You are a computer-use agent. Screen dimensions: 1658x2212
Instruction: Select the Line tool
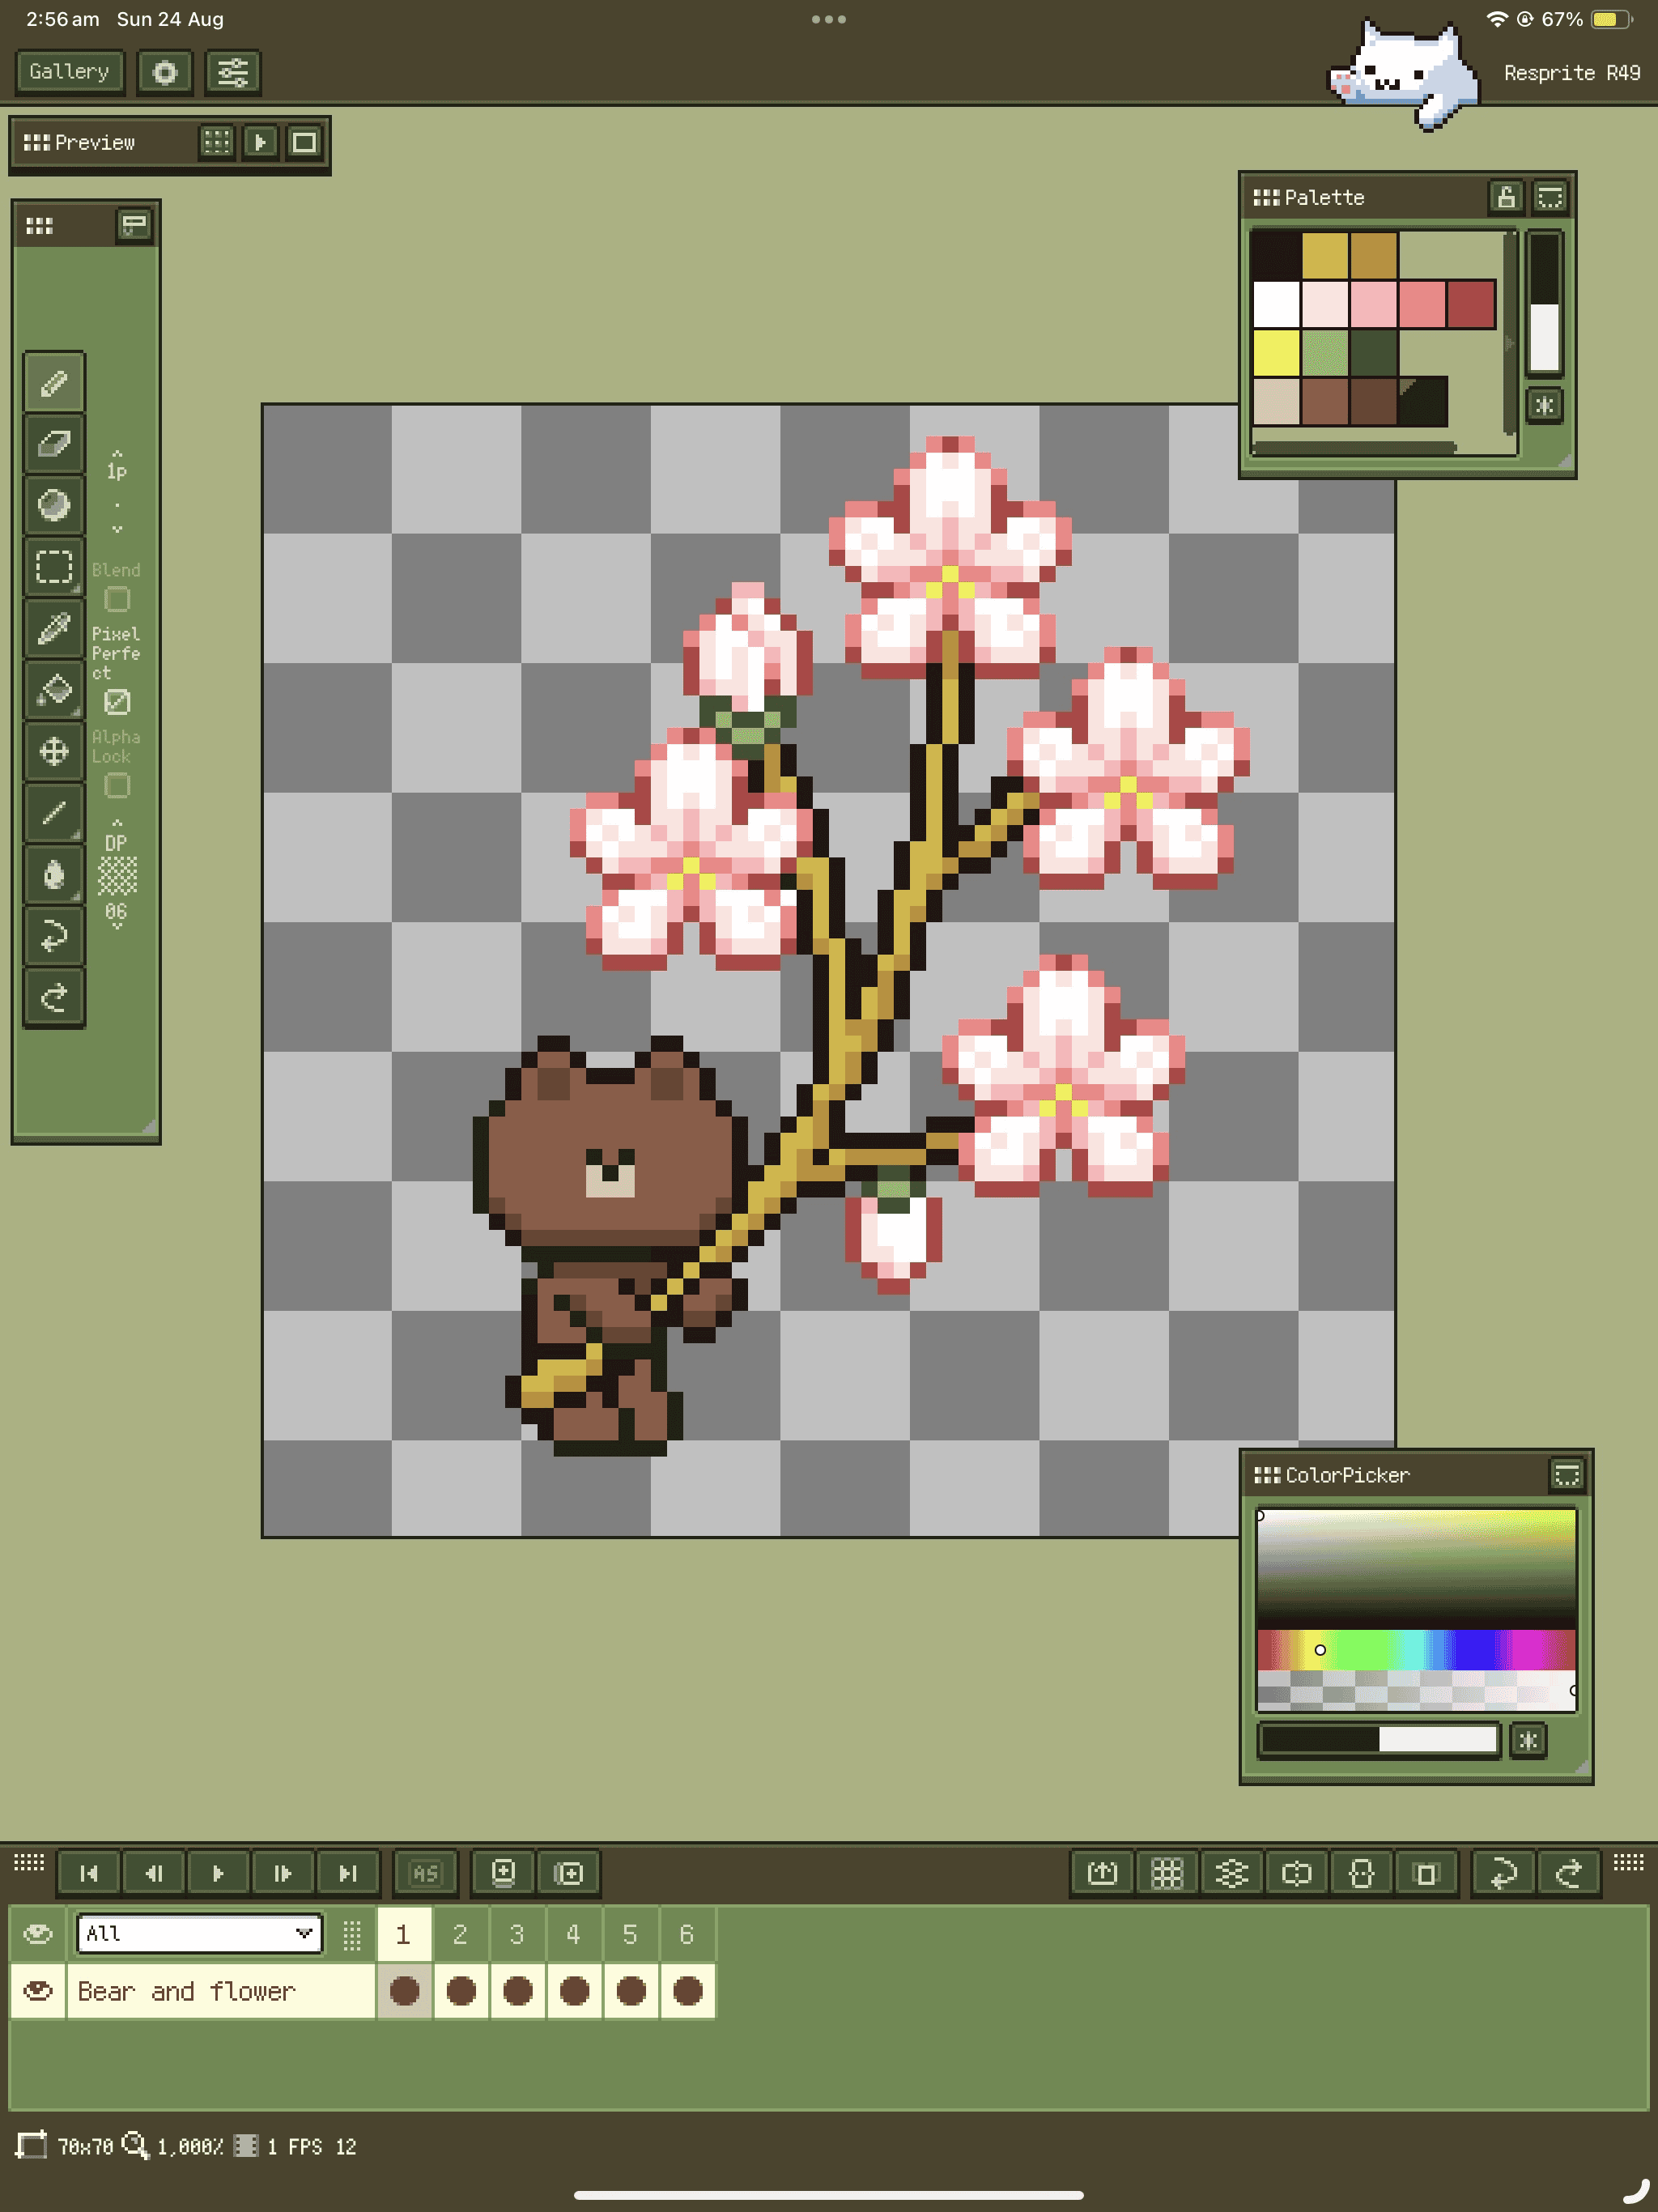[x=55, y=815]
